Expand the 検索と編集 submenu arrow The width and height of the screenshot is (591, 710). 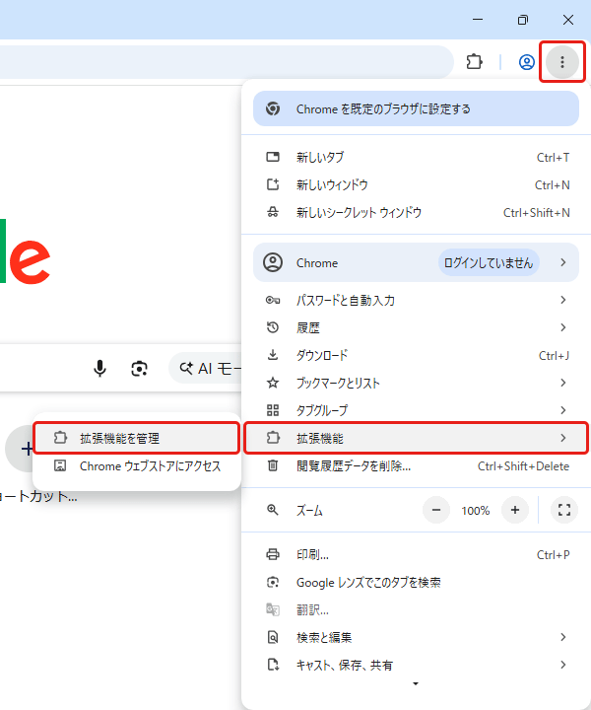click(x=563, y=637)
